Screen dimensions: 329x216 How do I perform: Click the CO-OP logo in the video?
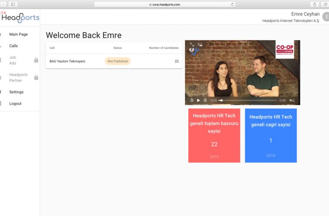tap(285, 50)
